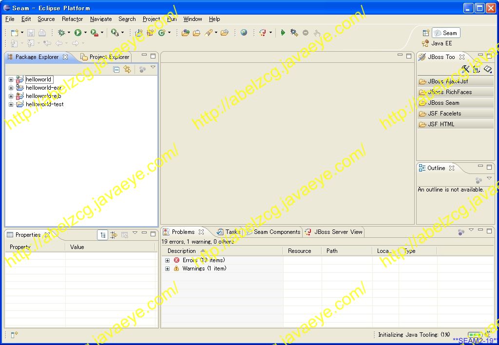Click the Collapse All icon in Package Explorer
This screenshot has width=499, height=345.
[x=116, y=69]
